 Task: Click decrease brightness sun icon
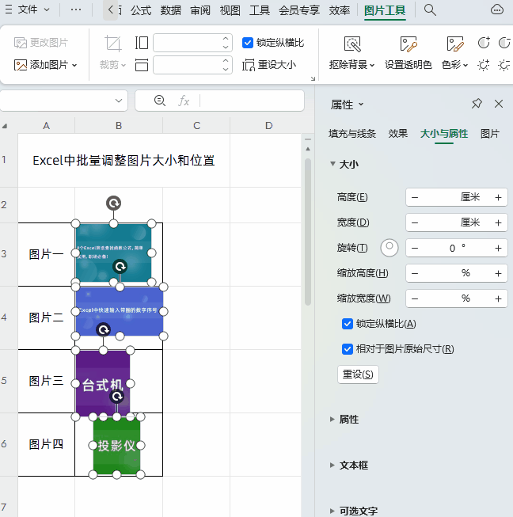[504, 65]
